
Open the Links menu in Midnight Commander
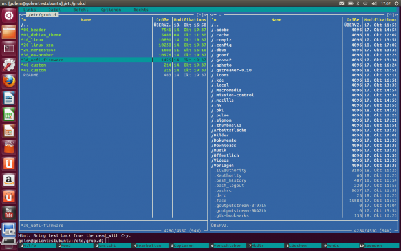[29, 10]
